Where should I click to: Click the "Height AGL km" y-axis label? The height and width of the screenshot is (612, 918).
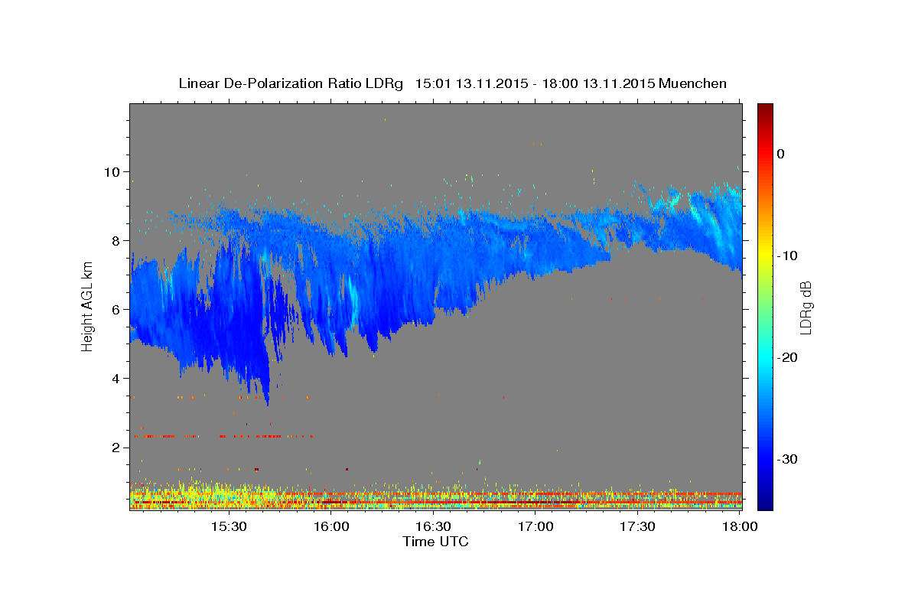87,307
